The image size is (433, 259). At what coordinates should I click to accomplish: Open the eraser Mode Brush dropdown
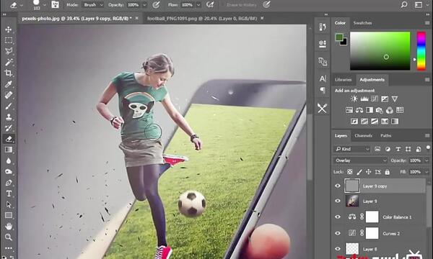click(x=93, y=5)
